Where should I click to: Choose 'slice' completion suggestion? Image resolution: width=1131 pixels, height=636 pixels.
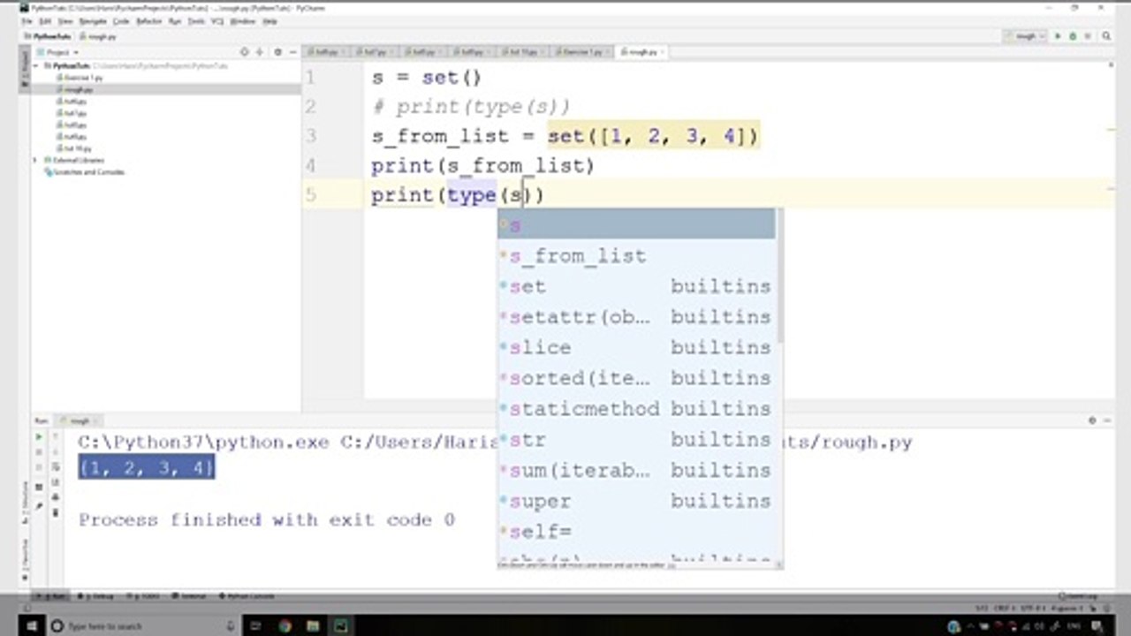pyautogui.click(x=636, y=347)
